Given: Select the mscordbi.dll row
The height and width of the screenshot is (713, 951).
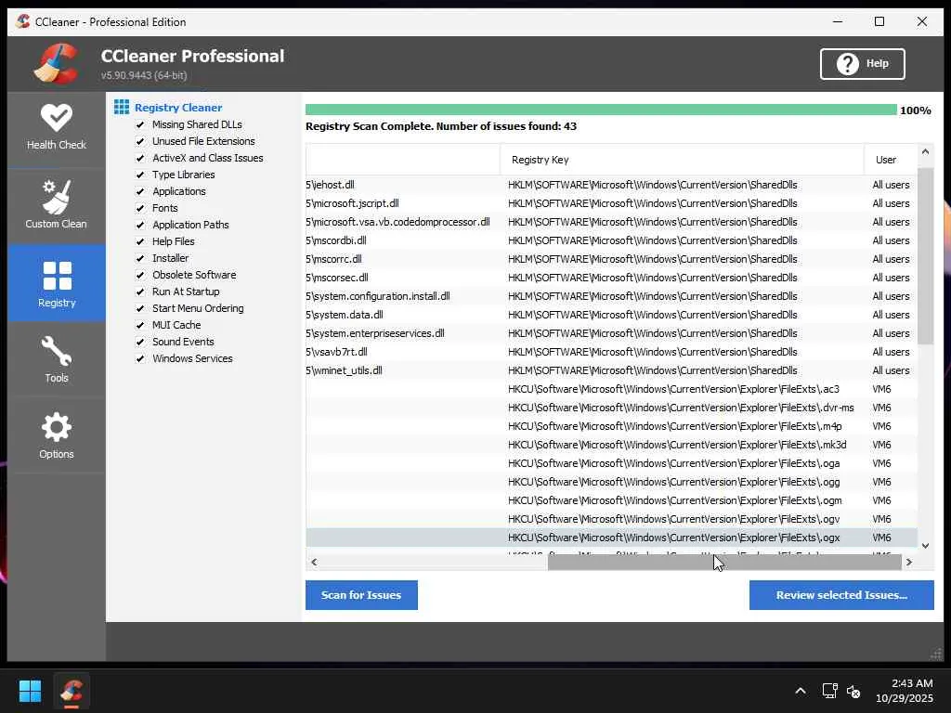Looking at the screenshot, I should [611, 240].
